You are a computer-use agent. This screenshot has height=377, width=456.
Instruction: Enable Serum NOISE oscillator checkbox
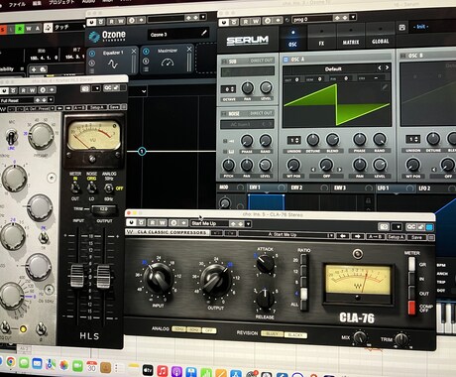(x=224, y=114)
